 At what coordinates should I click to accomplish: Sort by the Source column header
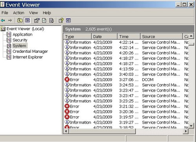[161, 36]
